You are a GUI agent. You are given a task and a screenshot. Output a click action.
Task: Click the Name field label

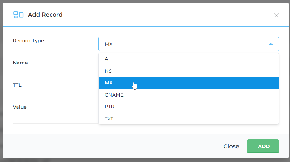click(20, 63)
